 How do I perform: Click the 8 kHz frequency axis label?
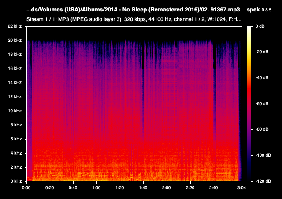tap(16, 125)
